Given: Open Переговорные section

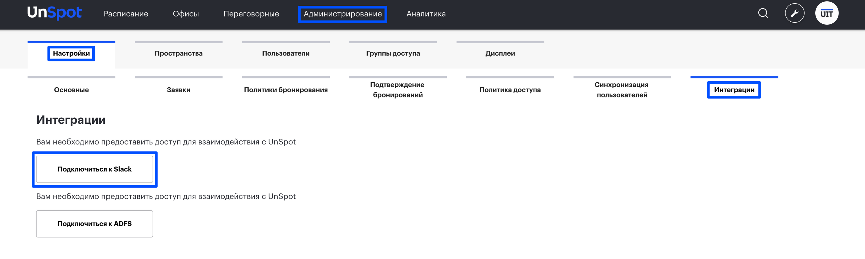Looking at the screenshot, I should pyautogui.click(x=251, y=14).
